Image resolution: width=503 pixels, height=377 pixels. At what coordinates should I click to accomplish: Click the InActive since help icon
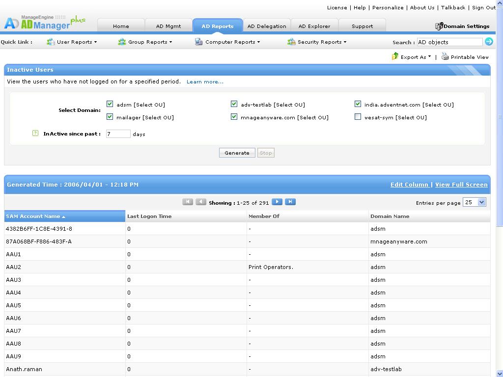(x=35, y=133)
